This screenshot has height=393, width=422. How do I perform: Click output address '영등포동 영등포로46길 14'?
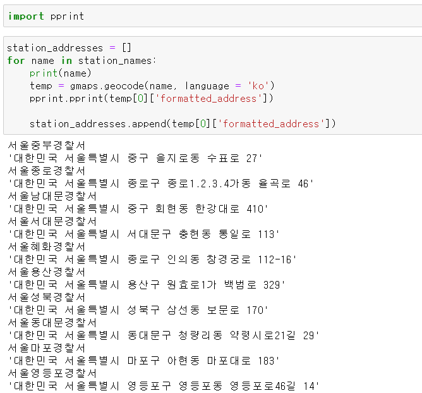[246, 386]
